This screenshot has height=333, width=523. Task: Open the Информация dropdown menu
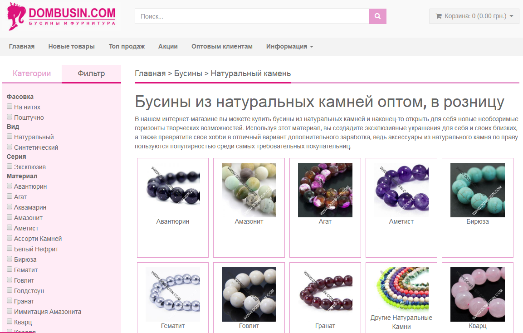(x=289, y=46)
